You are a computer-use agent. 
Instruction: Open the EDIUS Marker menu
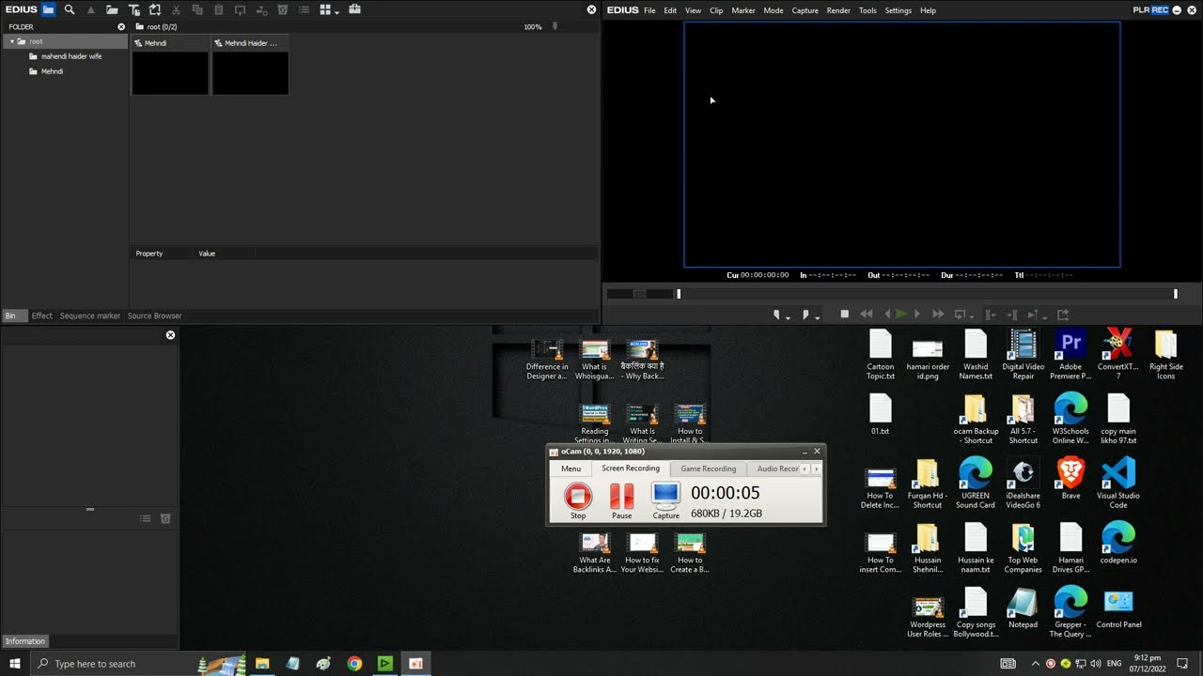pyautogui.click(x=743, y=10)
